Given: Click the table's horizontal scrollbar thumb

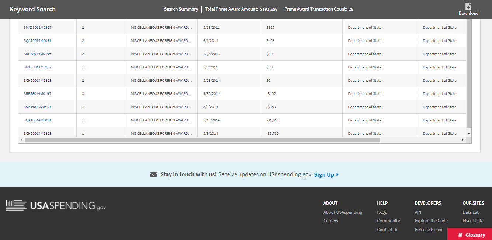Looking at the screenshot, I should (202, 140).
